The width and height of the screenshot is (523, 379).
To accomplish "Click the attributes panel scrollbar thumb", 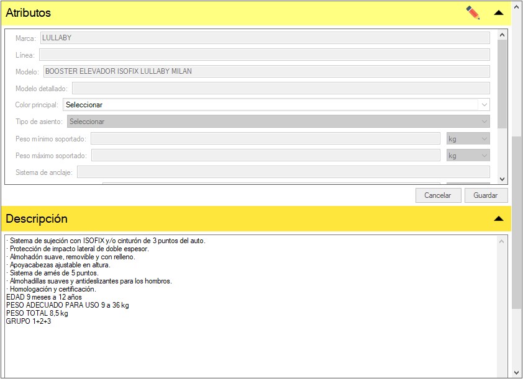I will coord(503,84).
